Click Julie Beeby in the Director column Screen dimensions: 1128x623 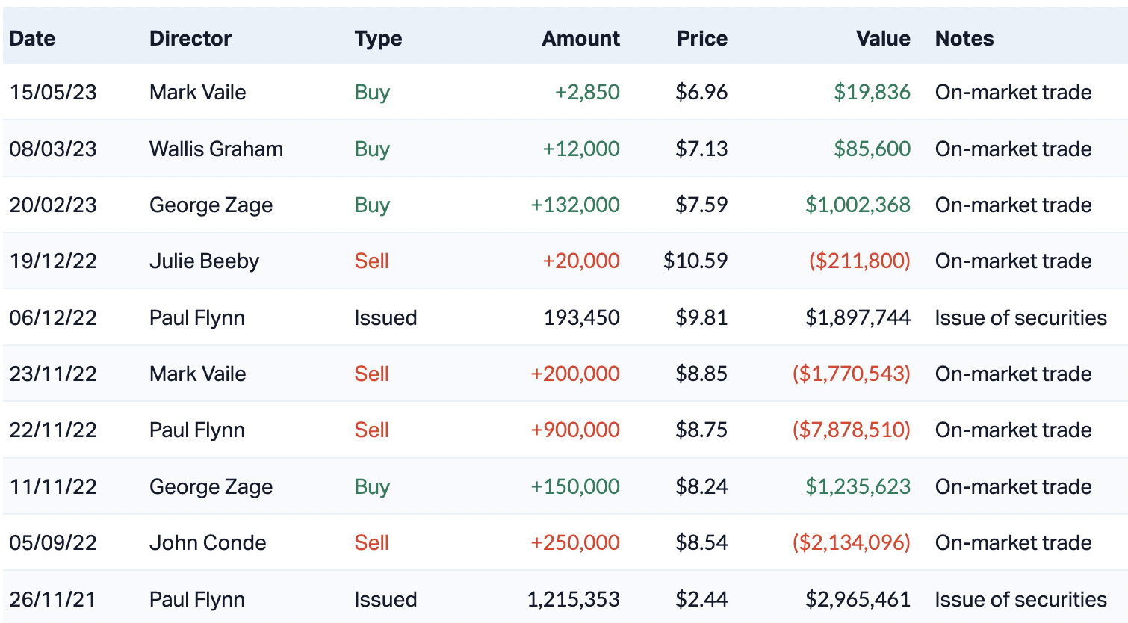click(x=204, y=261)
